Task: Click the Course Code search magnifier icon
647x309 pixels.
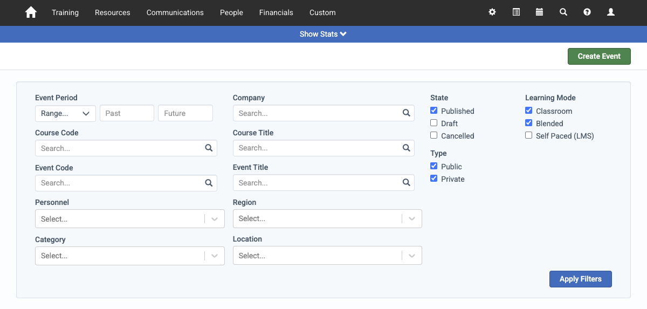Action: click(x=209, y=148)
